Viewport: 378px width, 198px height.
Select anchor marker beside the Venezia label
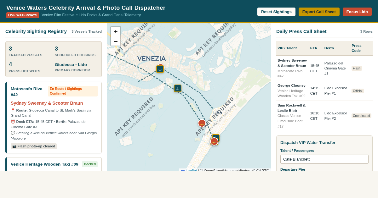coord(160,69)
